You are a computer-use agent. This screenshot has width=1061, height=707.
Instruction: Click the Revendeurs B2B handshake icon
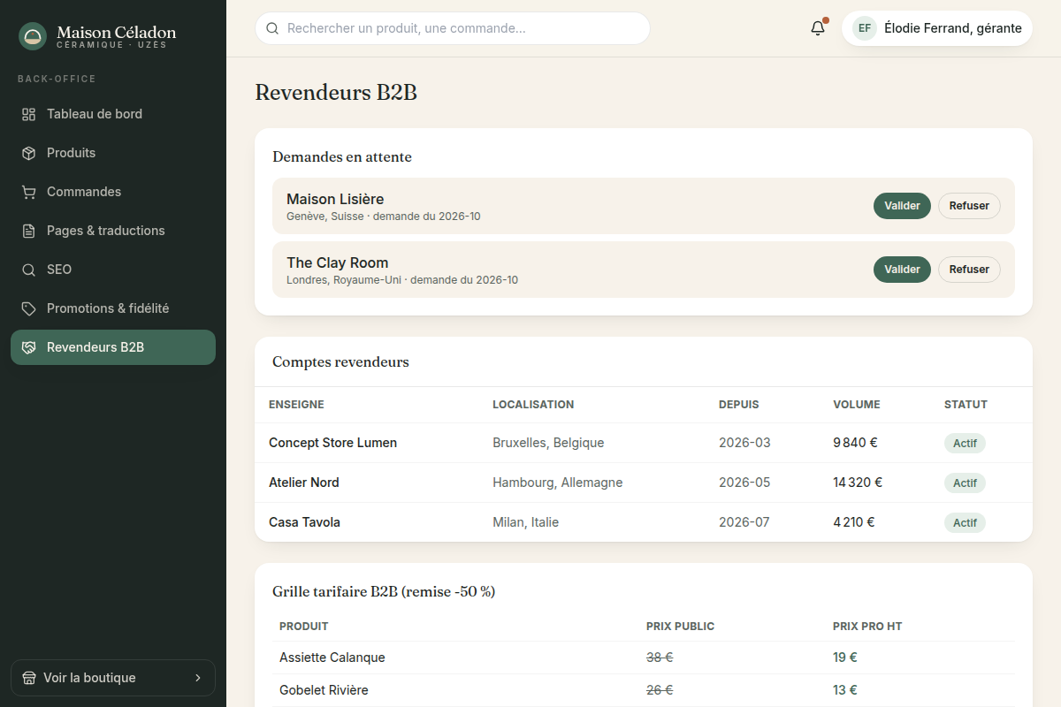pyautogui.click(x=29, y=347)
